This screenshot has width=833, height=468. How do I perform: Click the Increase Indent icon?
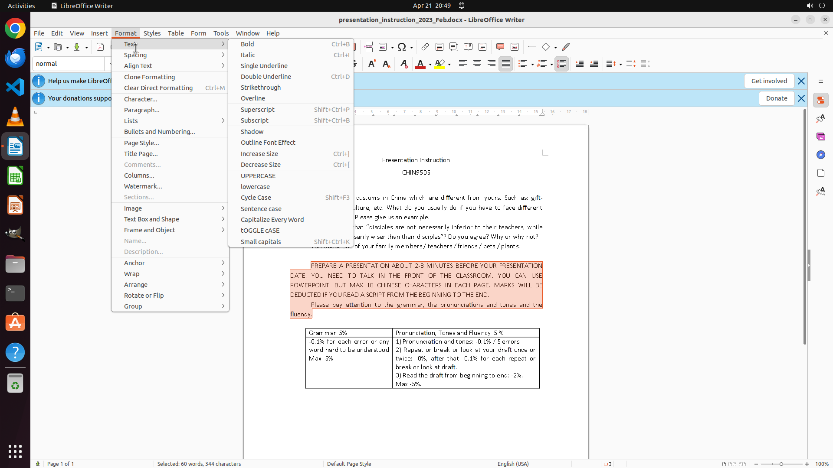[579, 64]
